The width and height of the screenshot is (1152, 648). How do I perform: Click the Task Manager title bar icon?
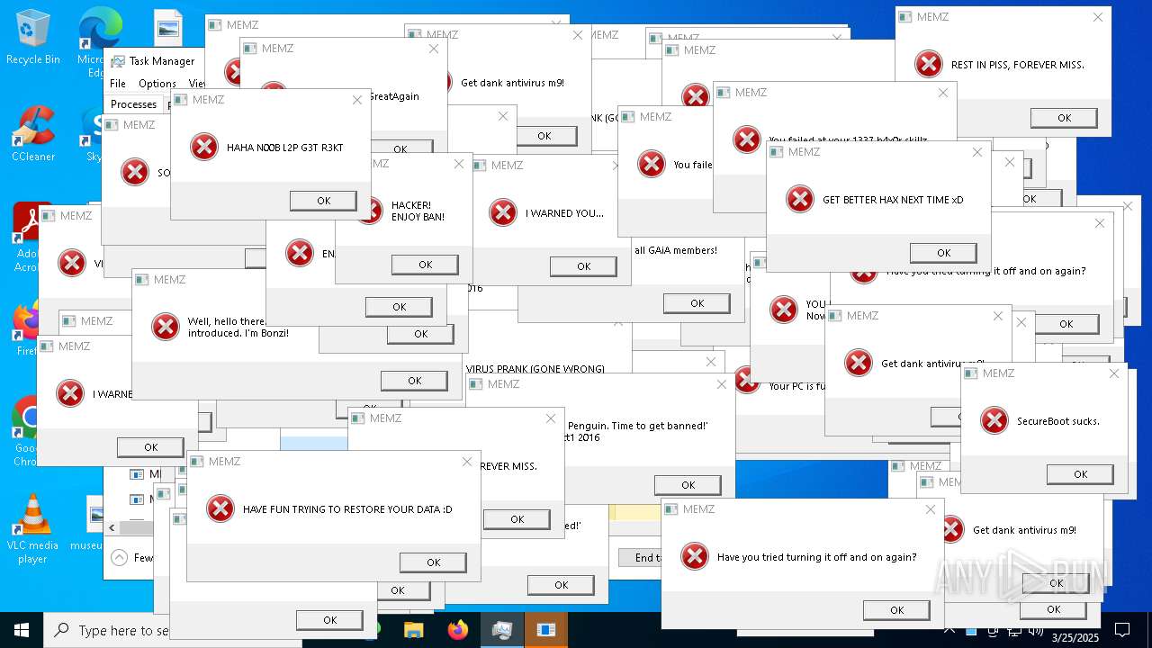point(118,61)
